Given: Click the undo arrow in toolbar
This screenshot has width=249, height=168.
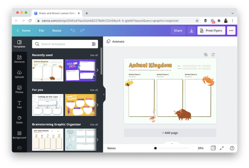Looking at the screenshot, I should [73, 30].
